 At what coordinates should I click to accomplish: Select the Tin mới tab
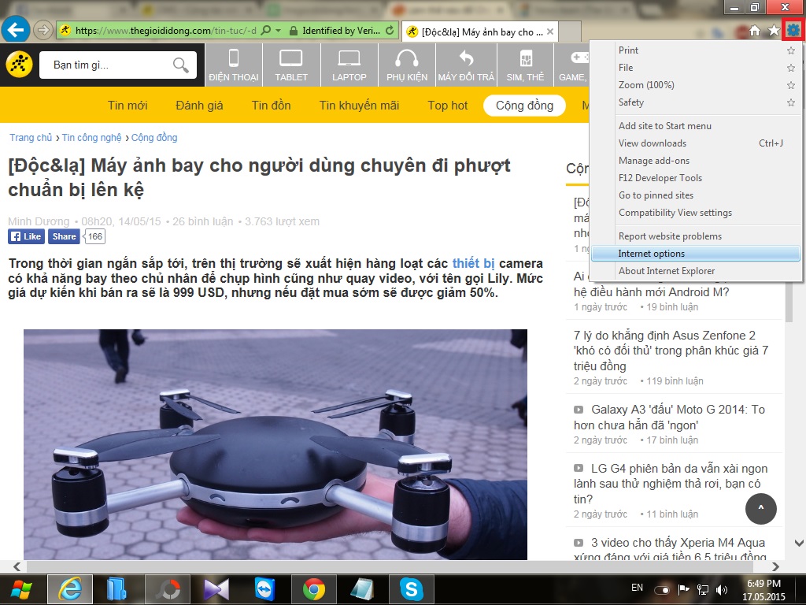[x=128, y=106]
